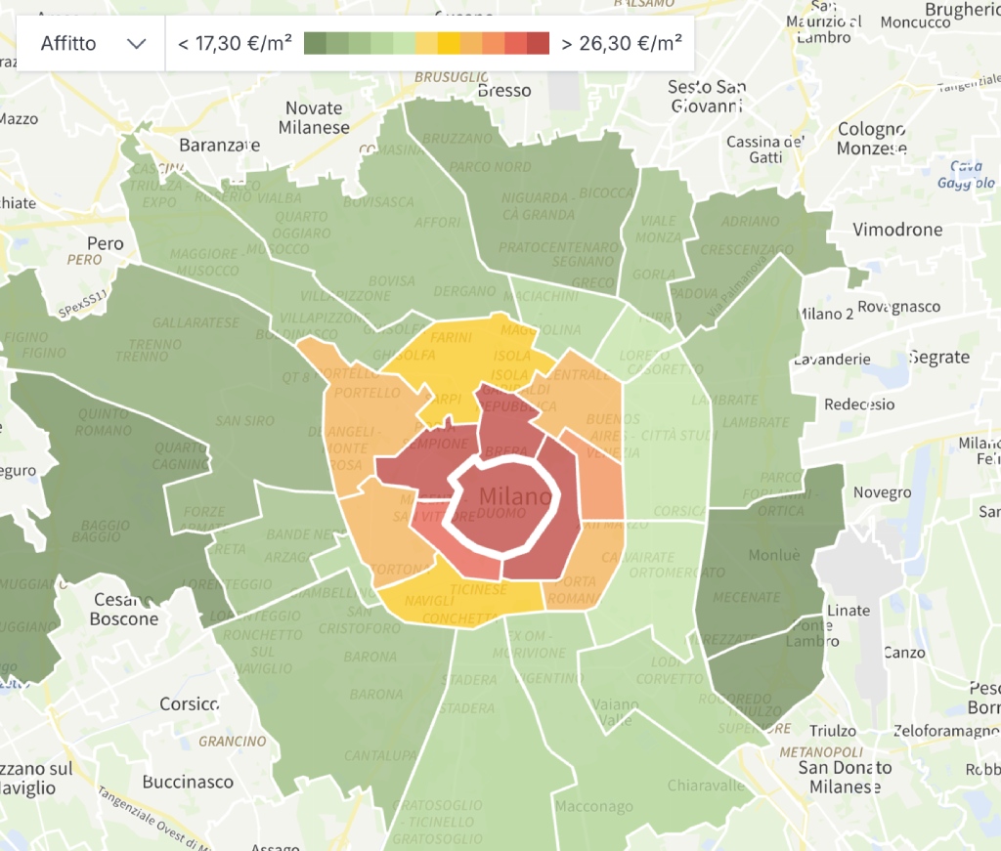
Task: Select the '< 17,30 €/m²' legend label
Action: (233, 43)
